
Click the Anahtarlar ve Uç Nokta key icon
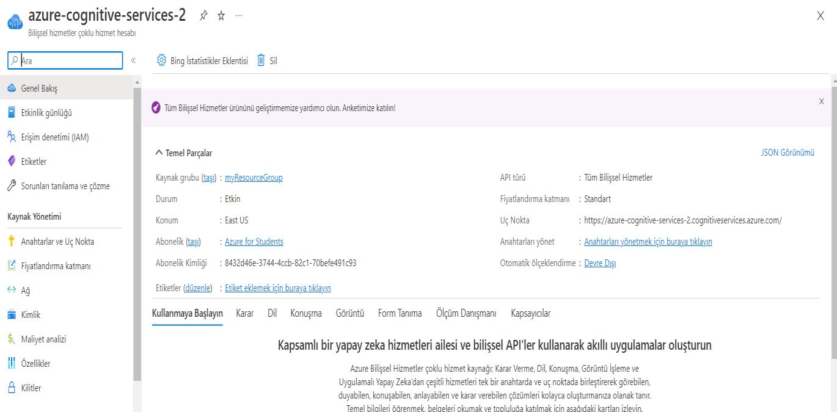pos(11,242)
